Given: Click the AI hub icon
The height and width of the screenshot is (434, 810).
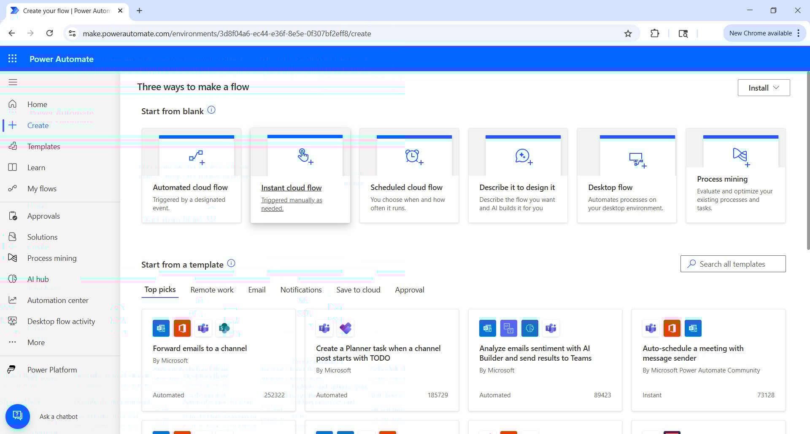Looking at the screenshot, I should (x=13, y=279).
